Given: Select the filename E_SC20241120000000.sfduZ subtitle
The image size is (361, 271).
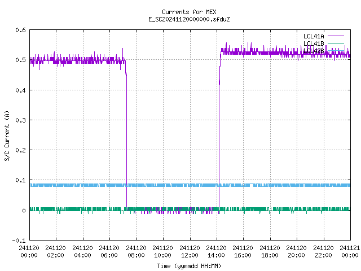Looking at the screenshot, I should point(189,19).
